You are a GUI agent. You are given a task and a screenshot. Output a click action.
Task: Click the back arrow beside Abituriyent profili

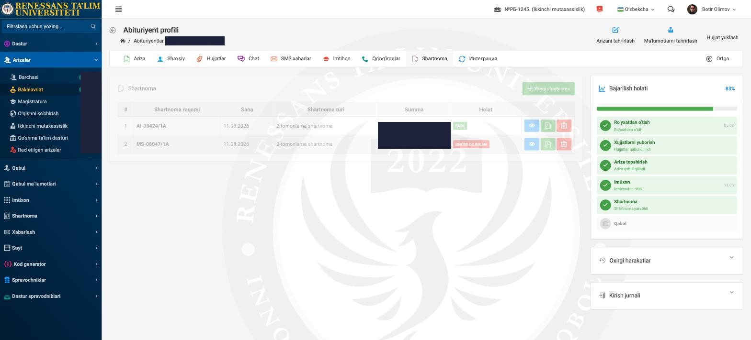click(x=113, y=30)
